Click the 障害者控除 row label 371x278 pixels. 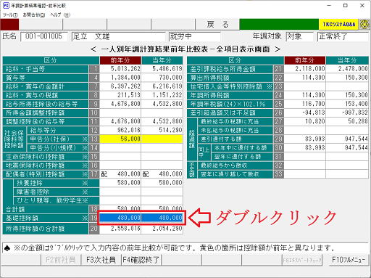pyautogui.click(x=57, y=192)
